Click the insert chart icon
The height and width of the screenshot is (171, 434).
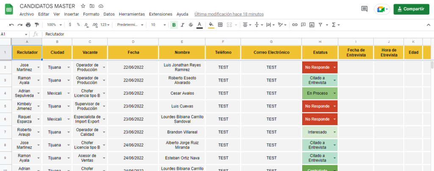(x=312, y=25)
